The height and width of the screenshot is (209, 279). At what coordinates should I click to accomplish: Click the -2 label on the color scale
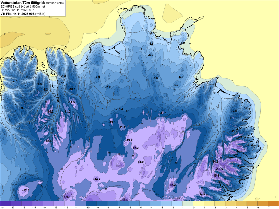pyautogui.click(x=173, y=207)
